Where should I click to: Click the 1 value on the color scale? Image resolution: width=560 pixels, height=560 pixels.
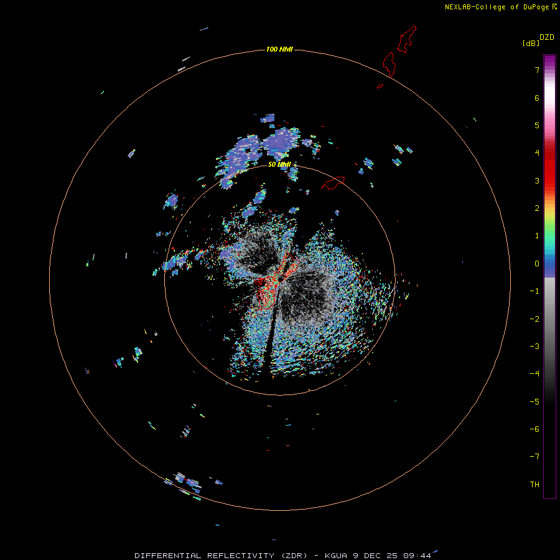click(x=537, y=236)
